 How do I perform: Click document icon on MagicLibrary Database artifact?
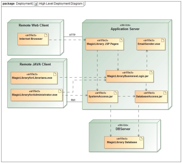(141, 138)
